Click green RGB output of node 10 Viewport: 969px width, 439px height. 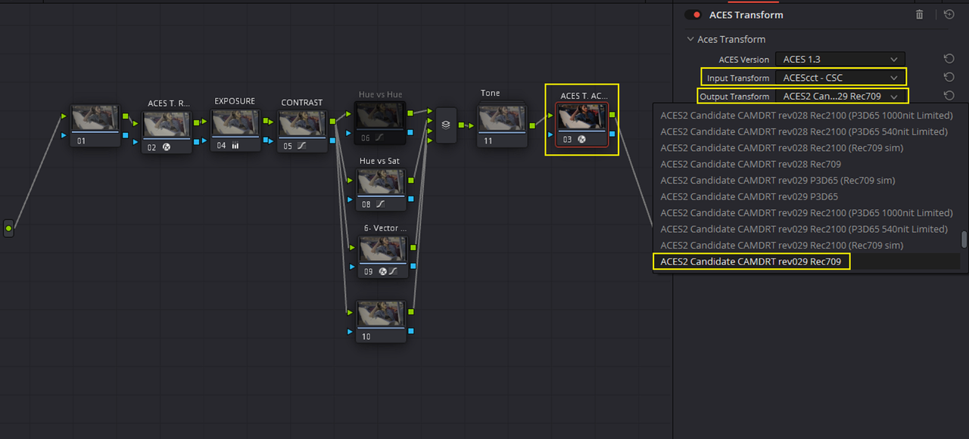coord(411,313)
